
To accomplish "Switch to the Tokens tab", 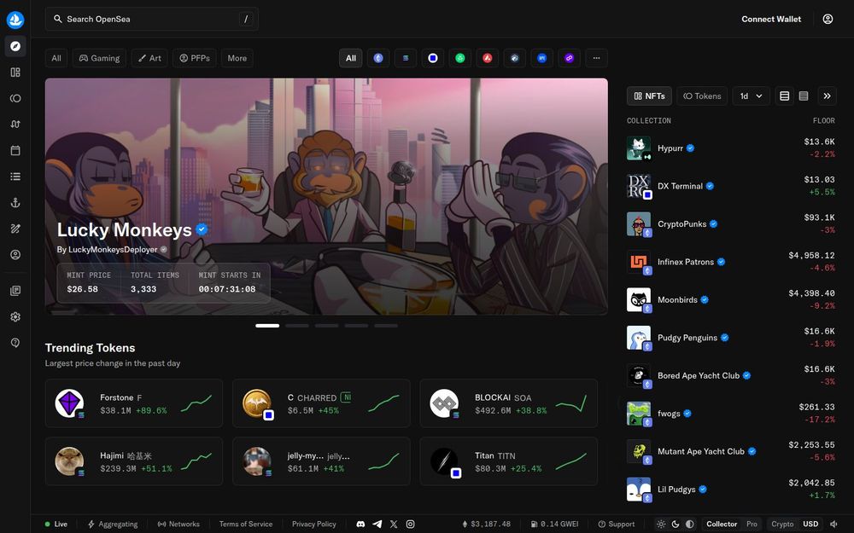I will [x=702, y=96].
